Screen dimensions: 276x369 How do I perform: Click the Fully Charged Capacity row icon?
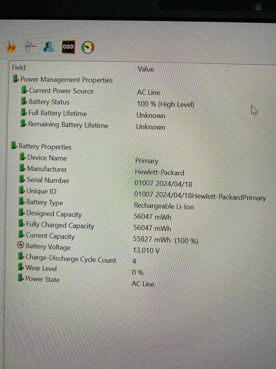click(21, 223)
